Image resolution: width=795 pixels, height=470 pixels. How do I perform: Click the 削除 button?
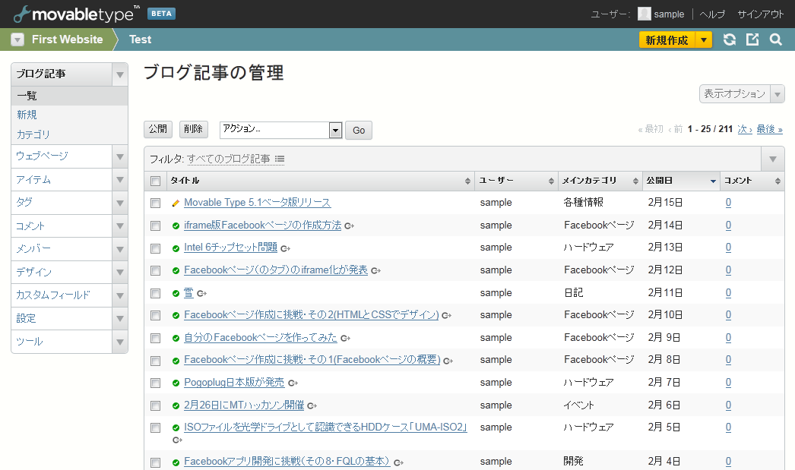[x=194, y=129]
